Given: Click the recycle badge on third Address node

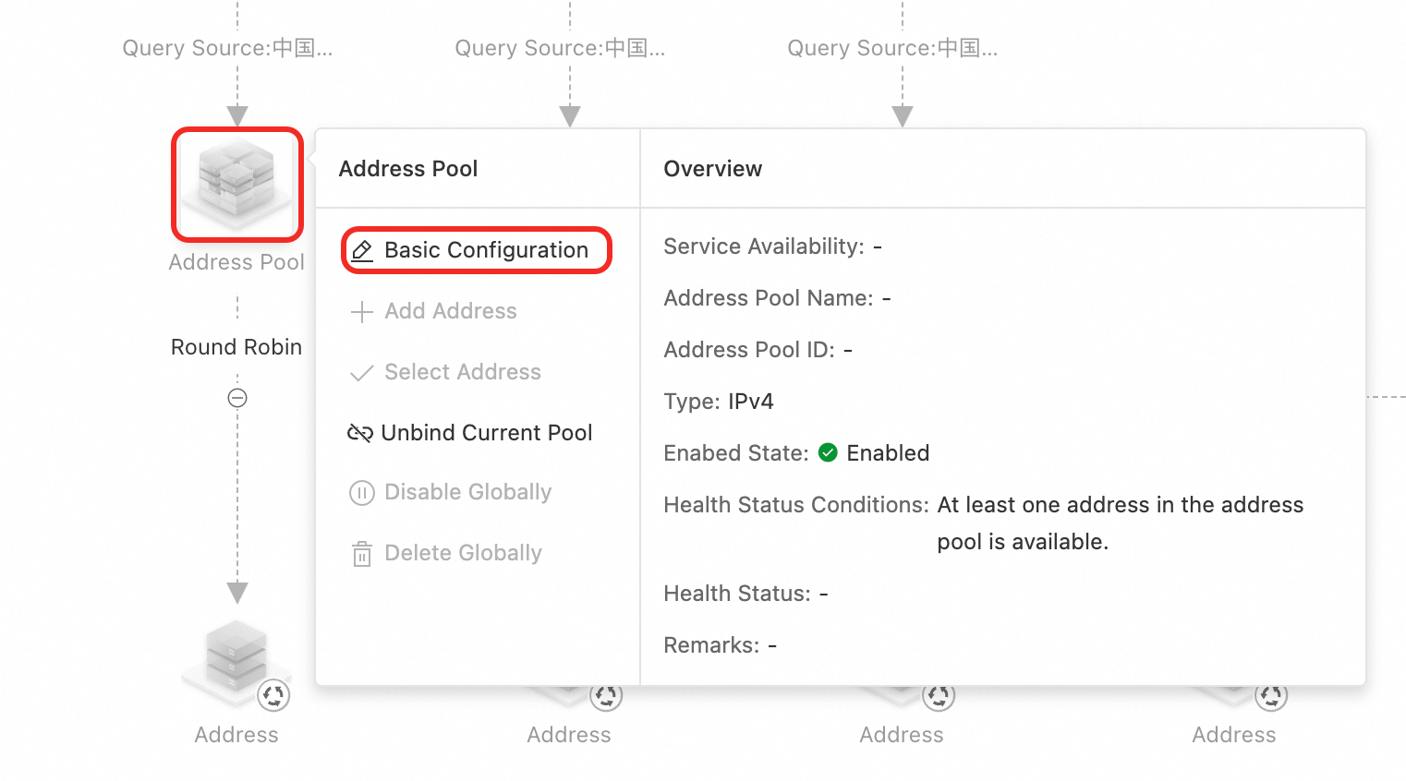Looking at the screenshot, I should (939, 696).
